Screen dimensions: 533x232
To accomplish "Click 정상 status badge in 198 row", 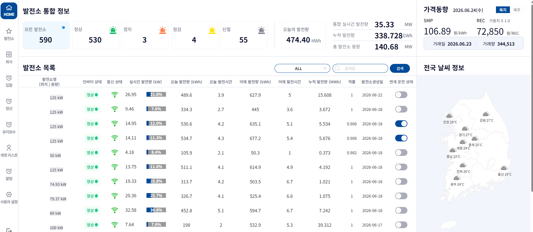I will [92, 225].
